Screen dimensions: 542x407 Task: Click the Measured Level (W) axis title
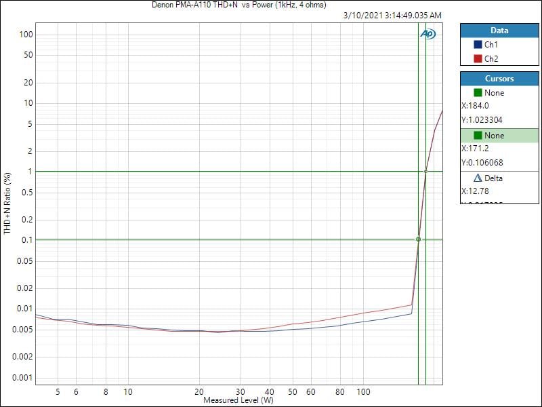coord(238,401)
